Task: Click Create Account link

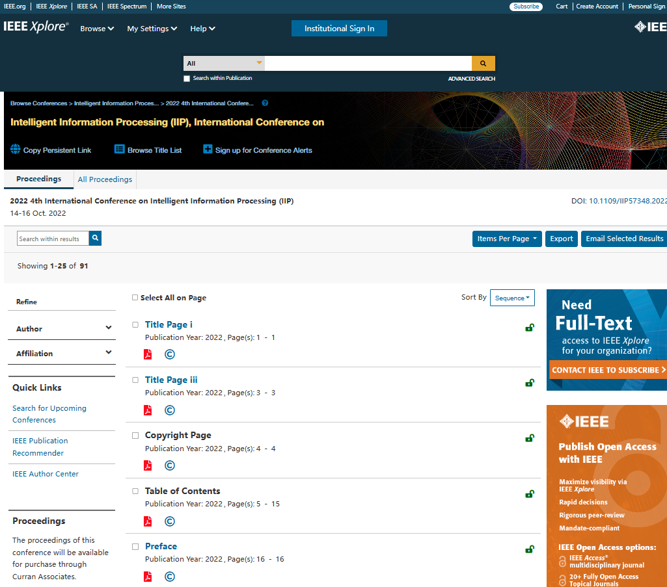Action: click(x=597, y=7)
